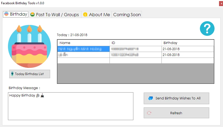The image size is (223, 127).
Task: Click the Post To Wall tab icon
Action: pos(32,15)
